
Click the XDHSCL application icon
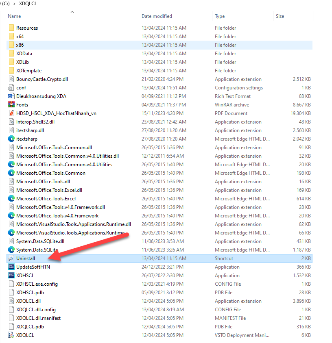pyautogui.click(x=11, y=276)
